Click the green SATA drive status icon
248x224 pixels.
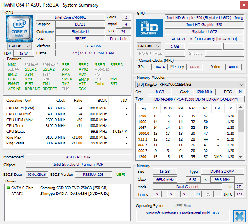[9, 188]
